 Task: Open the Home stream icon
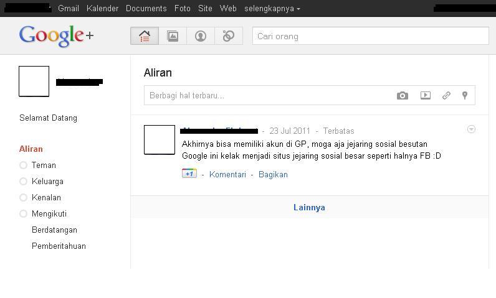pyautogui.click(x=144, y=36)
